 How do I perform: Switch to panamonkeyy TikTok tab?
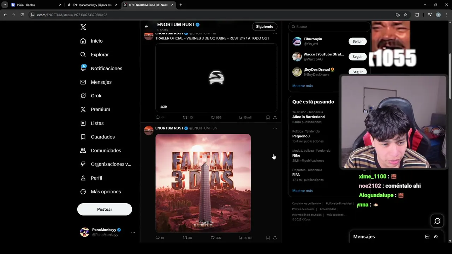coord(93,5)
